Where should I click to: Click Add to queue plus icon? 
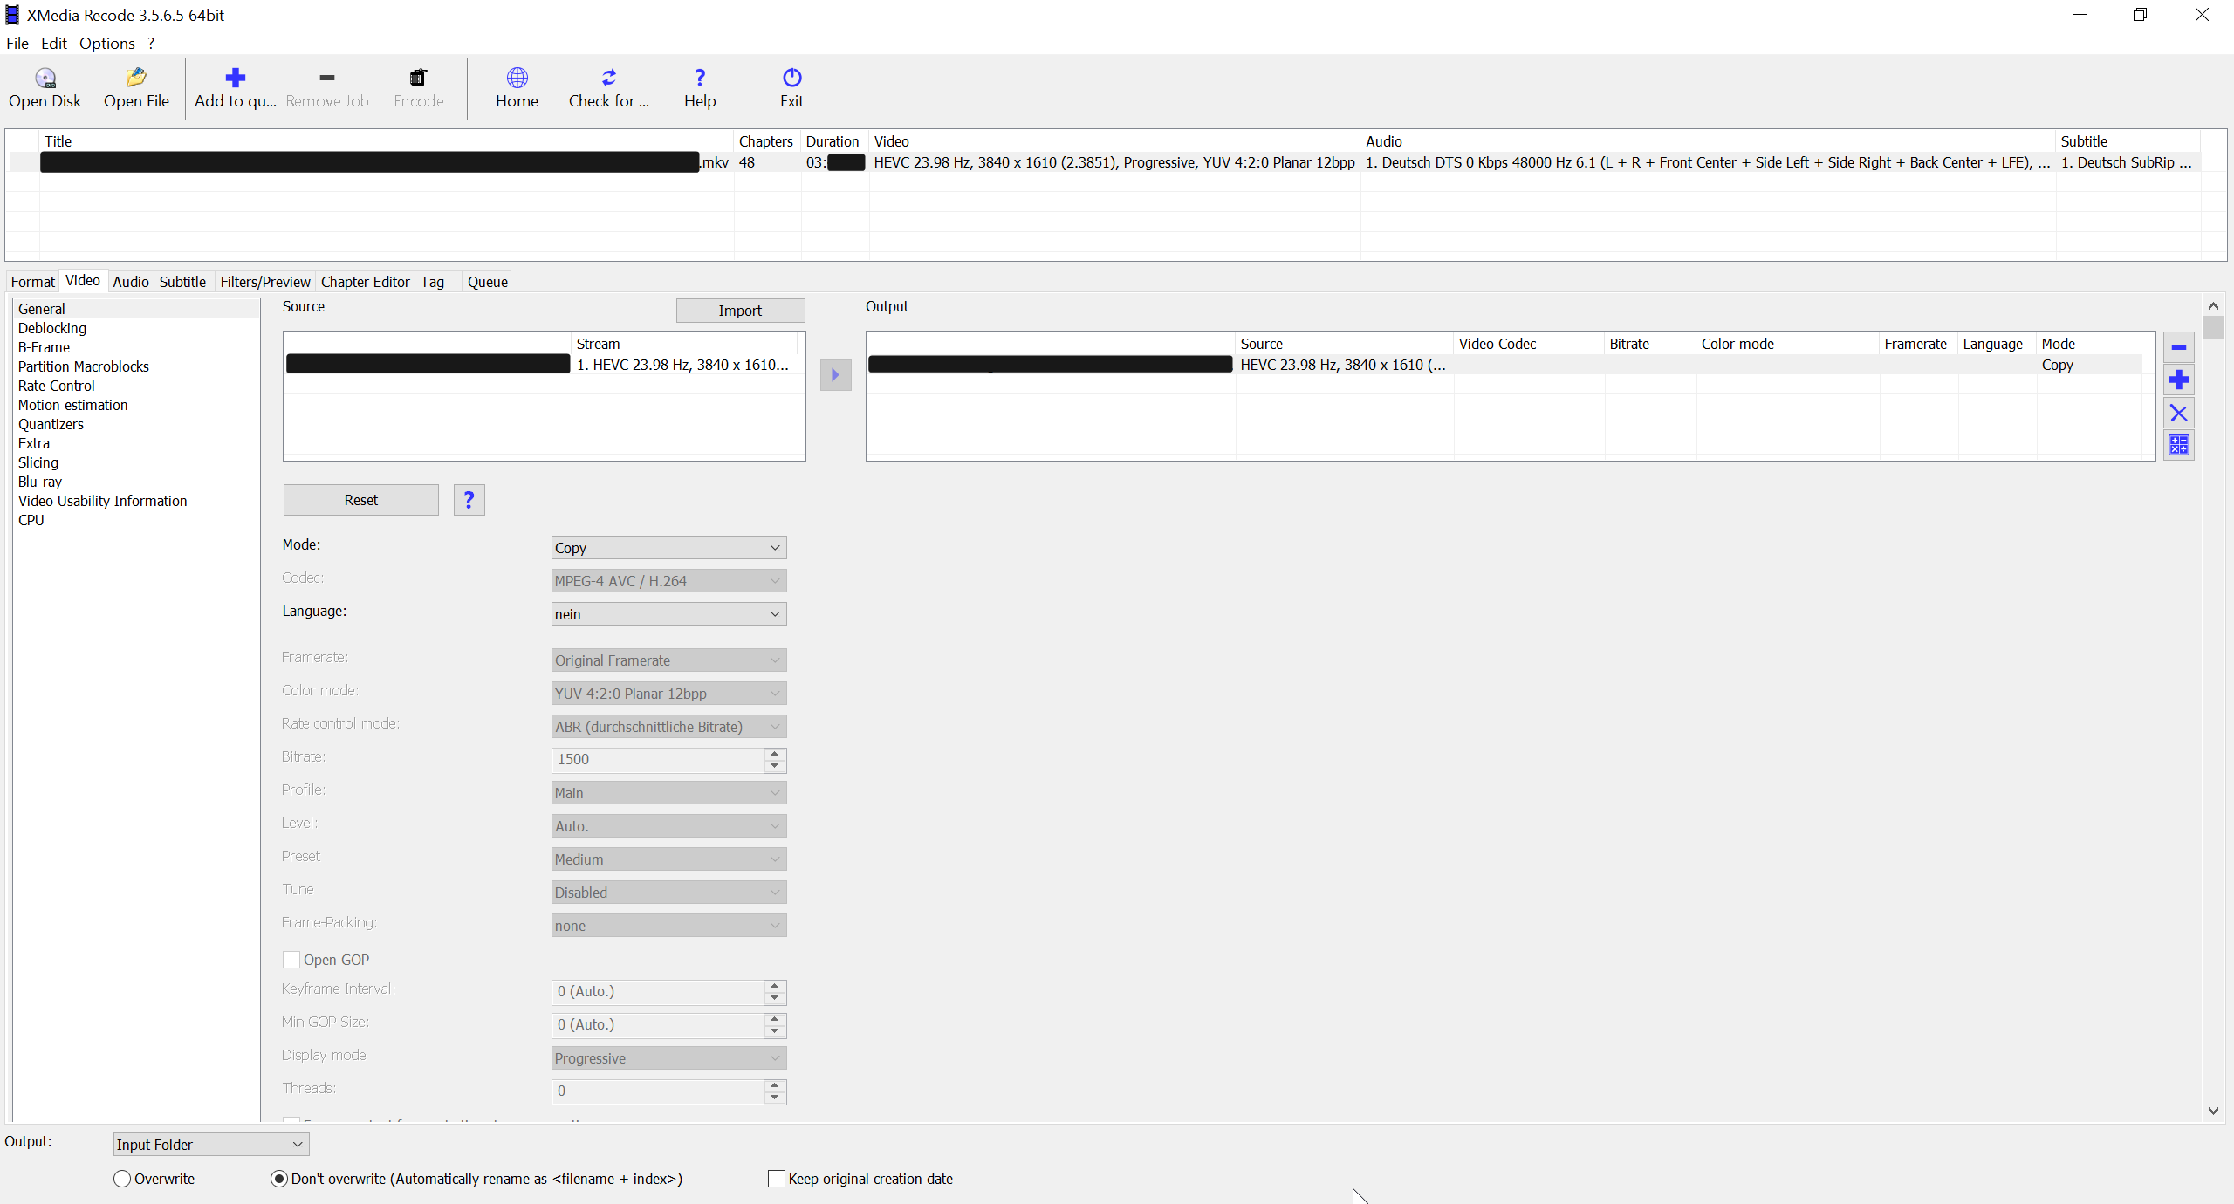tap(235, 79)
